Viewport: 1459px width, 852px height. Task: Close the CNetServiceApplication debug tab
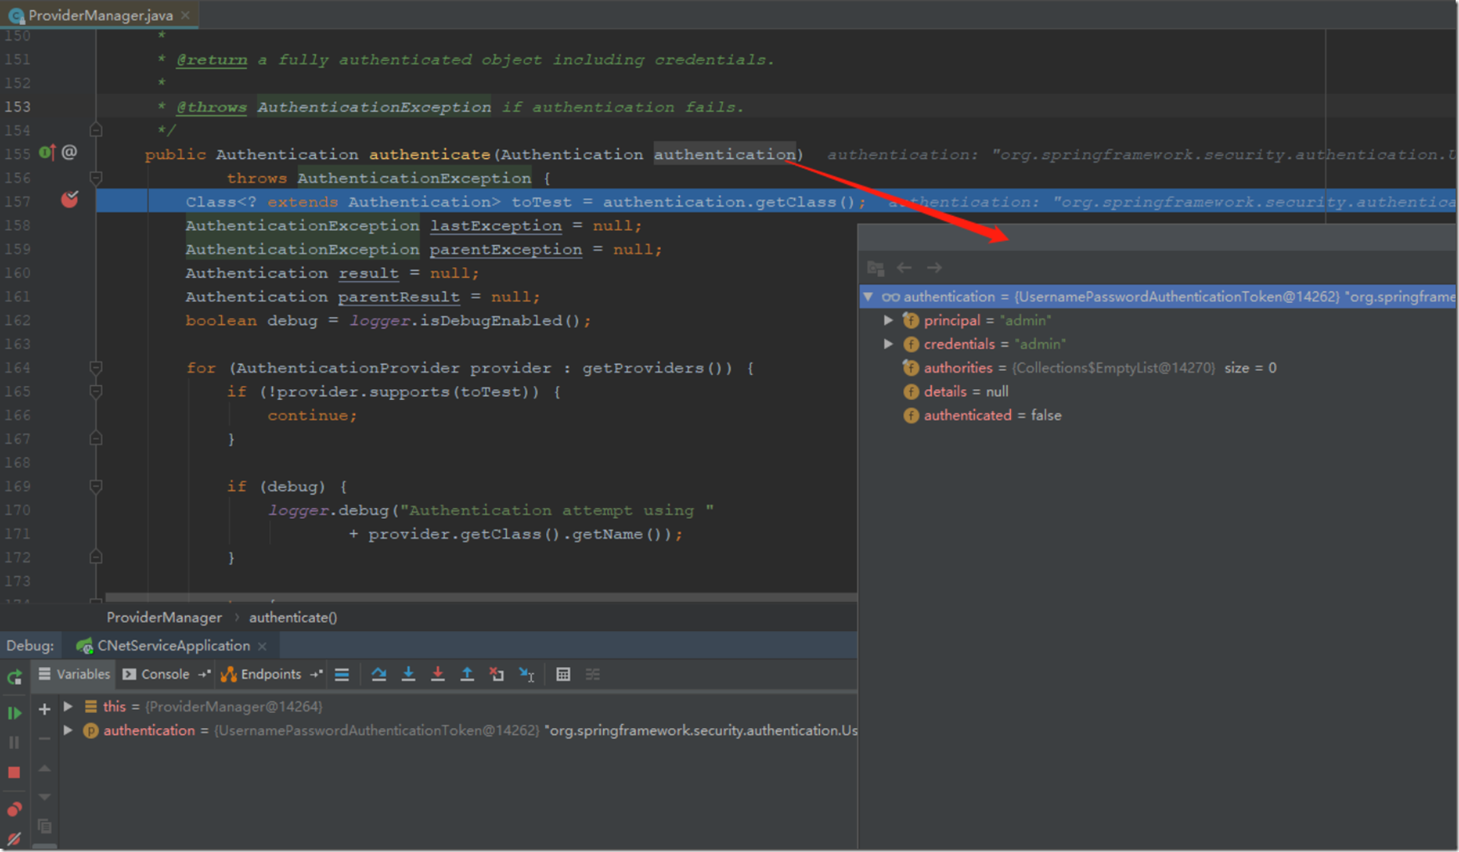point(262,646)
